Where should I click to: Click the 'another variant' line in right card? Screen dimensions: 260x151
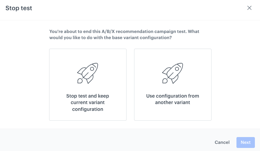(173, 103)
